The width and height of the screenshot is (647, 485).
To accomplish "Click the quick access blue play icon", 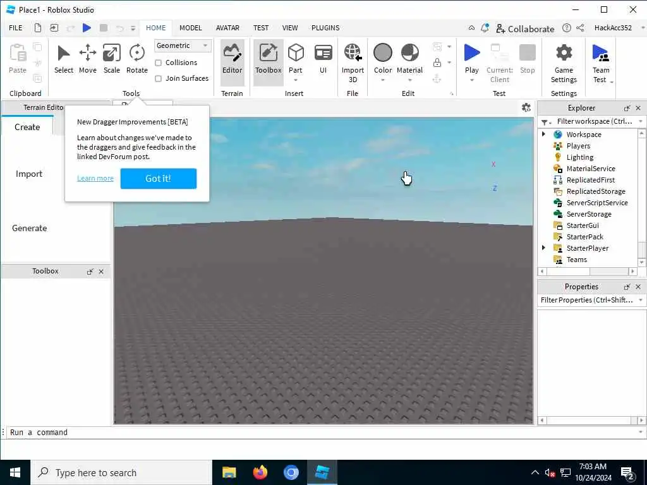I will point(87,28).
